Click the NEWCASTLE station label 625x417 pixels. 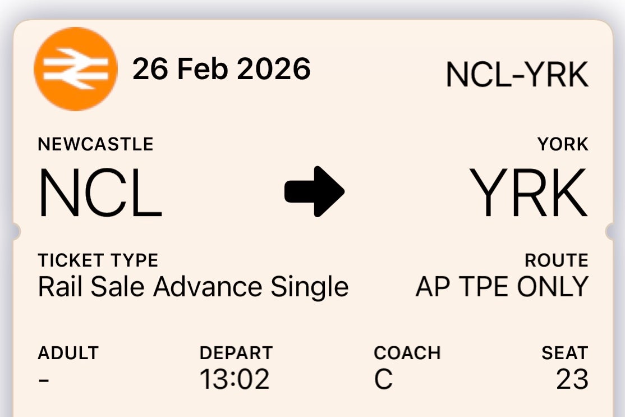click(x=95, y=144)
